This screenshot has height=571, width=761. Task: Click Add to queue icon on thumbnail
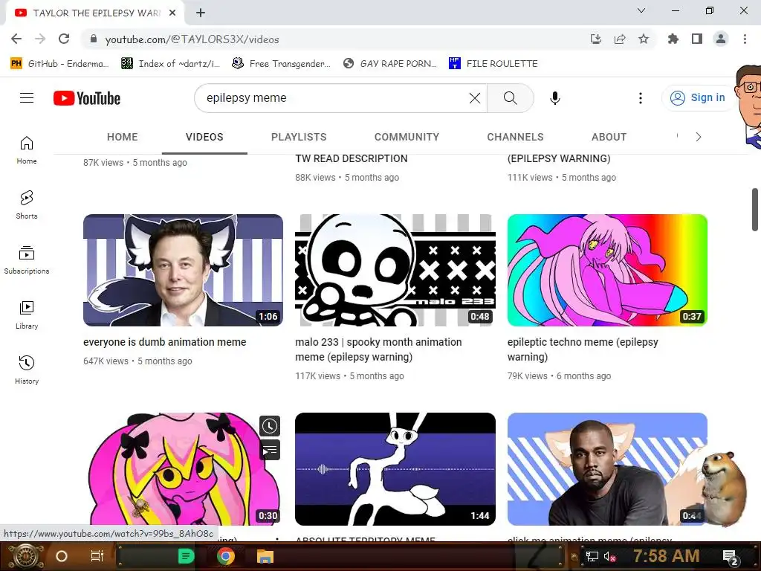point(269,450)
